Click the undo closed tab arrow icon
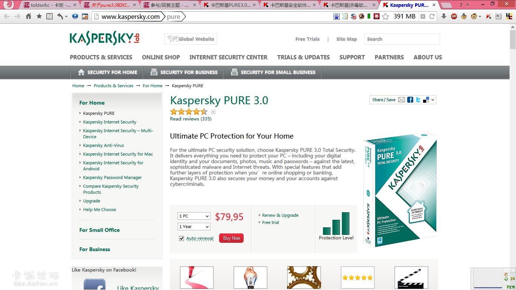This screenshot has width=516, height=290. pyautogui.click(x=60, y=17)
